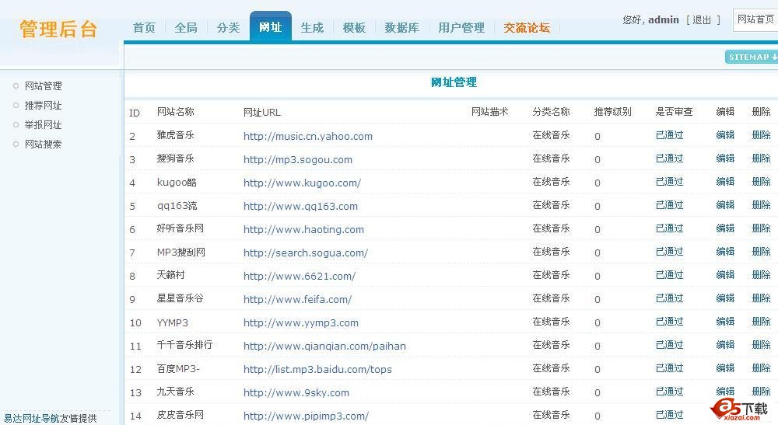Screen dimensions: 778x425
Task: Go to the 数据库 tab
Action: [401, 27]
